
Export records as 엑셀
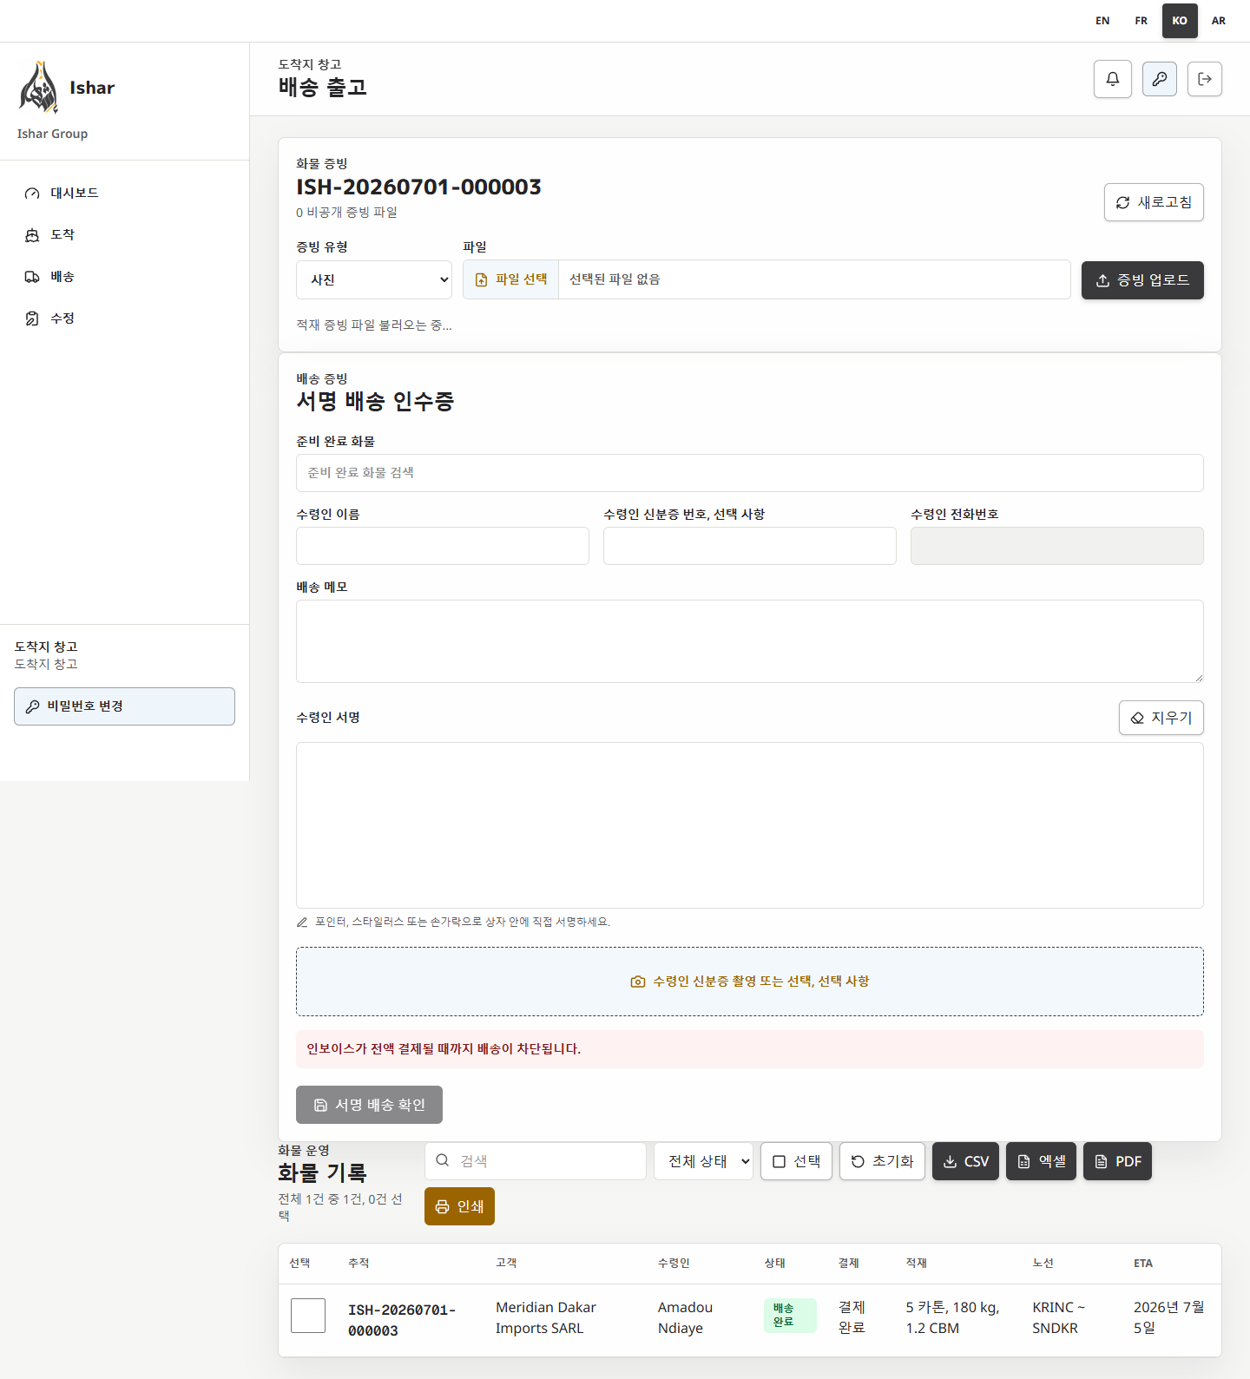click(x=1041, y=1161)
